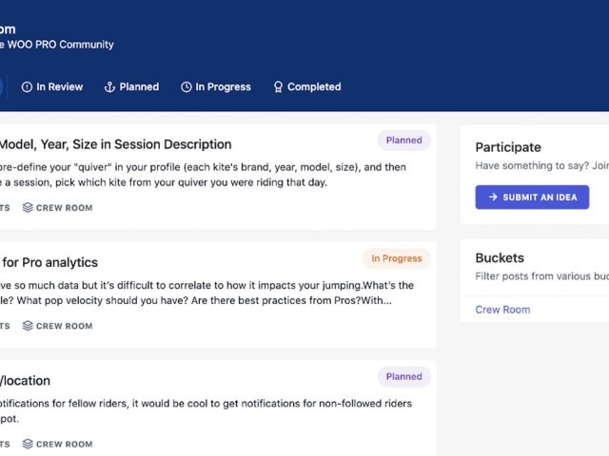Switch to the Completed tab
Viewport: 609px width, 456px height.
pos(313,87)
